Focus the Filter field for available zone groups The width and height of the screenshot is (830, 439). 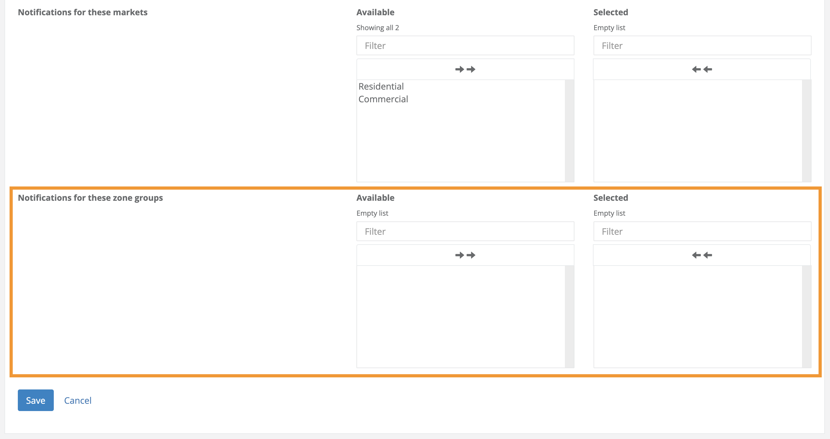(465, 232)
